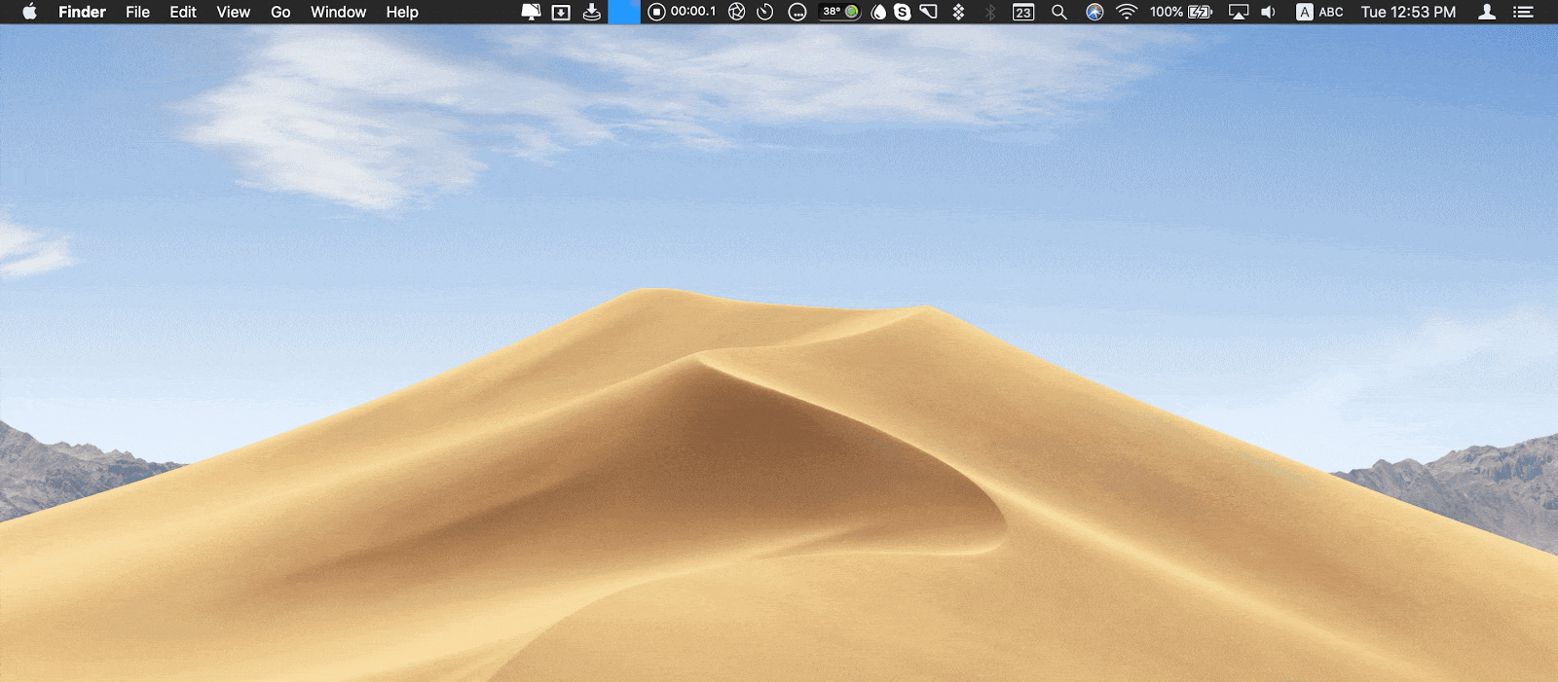Open the ABC input source menu

tap(1319, 12)
